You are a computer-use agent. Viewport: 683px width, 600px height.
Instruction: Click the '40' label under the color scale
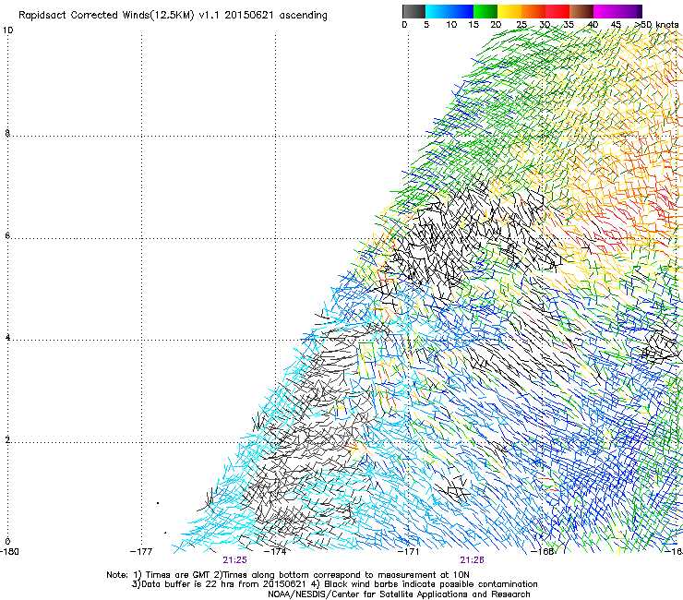click(593, 25)
